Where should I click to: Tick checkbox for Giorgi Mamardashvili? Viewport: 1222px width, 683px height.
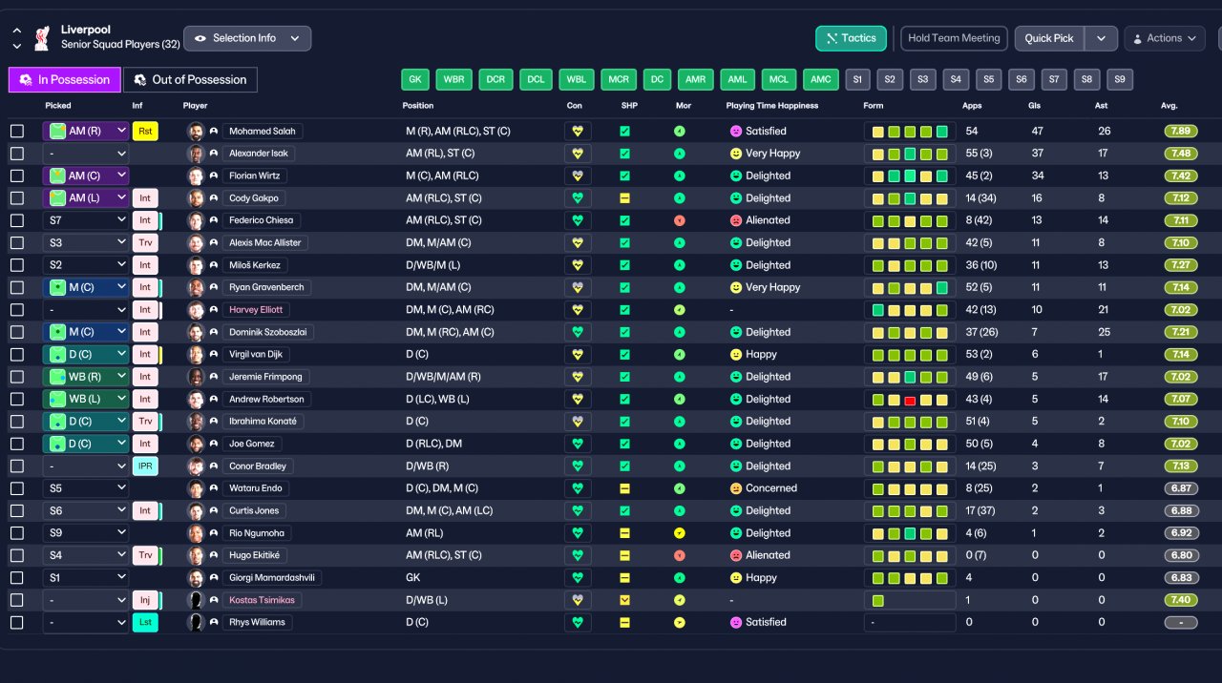point(17,578)
